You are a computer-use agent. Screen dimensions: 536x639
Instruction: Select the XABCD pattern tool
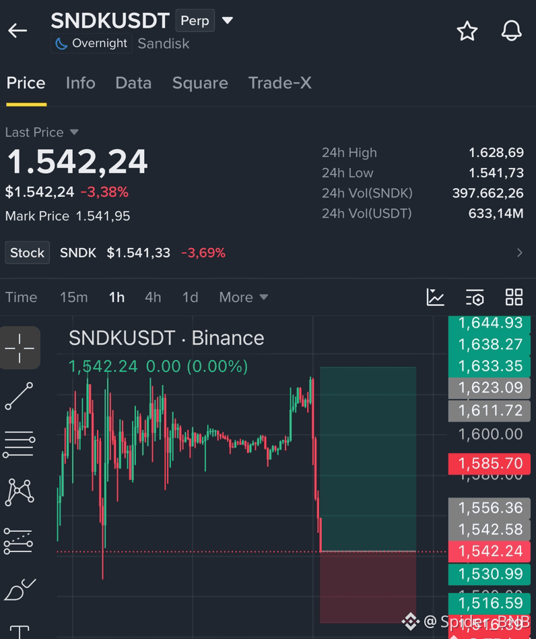point(19,492)
